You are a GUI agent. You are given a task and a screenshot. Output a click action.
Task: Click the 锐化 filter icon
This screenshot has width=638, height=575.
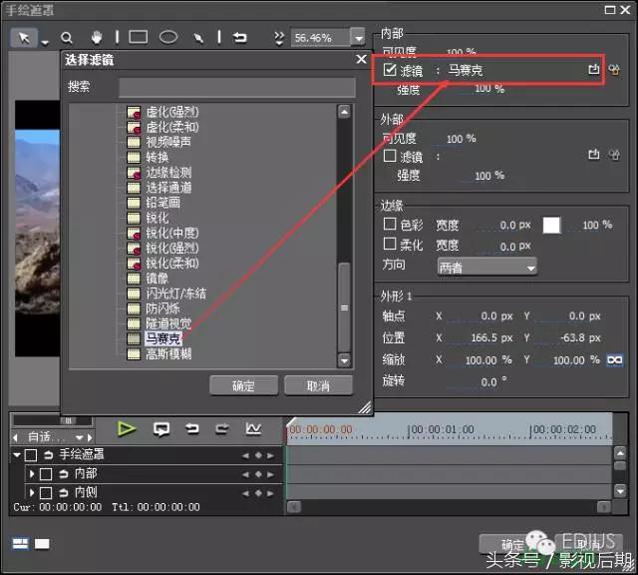(x=134, y=218)
